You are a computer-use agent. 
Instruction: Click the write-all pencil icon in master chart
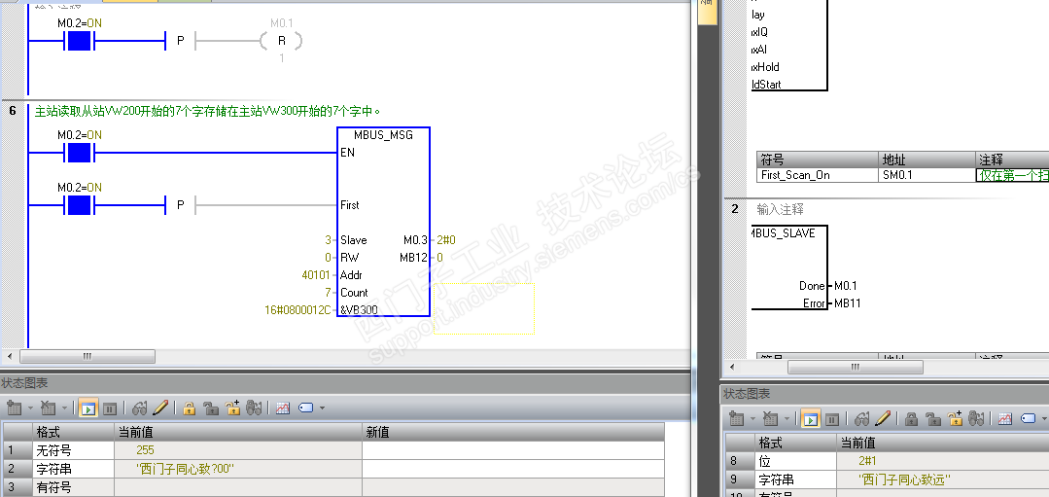click(159, 408)
